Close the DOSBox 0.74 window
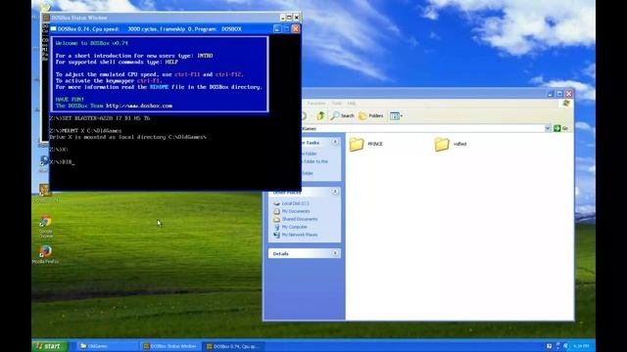Viewport: 627px width, 352px height. pyautogui.click(x=296, y=28)
